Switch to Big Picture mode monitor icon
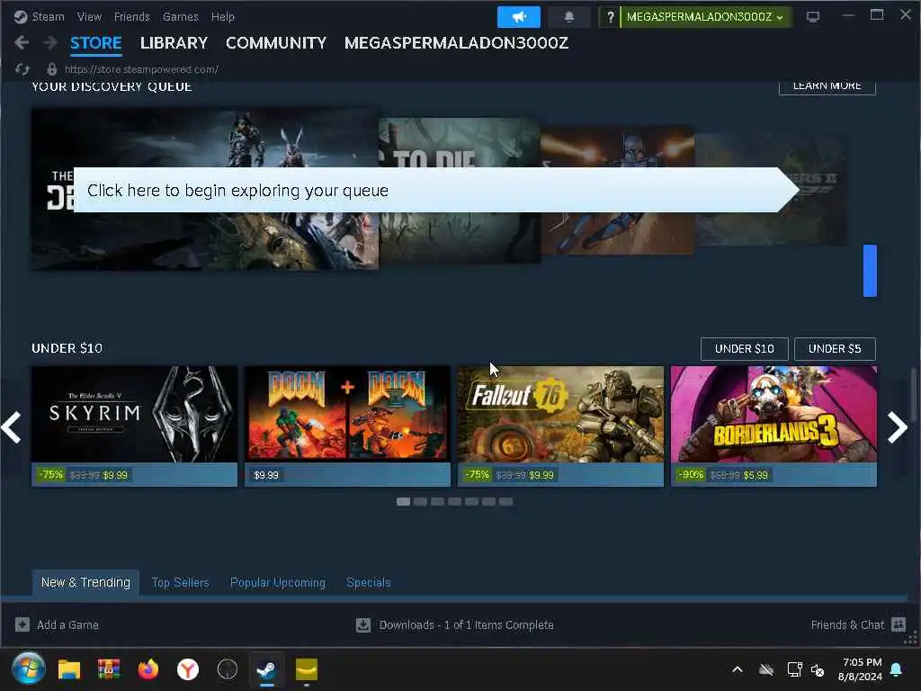The width and height of the screenshot is (921, 691). pos(813,17)
